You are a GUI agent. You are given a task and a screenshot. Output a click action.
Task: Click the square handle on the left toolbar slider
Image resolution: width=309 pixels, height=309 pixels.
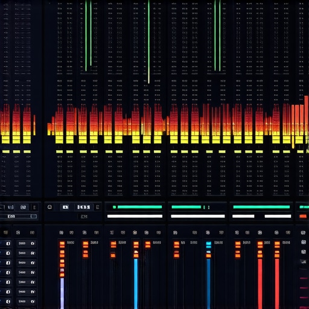pyautogui.click(x=34, y=216)
